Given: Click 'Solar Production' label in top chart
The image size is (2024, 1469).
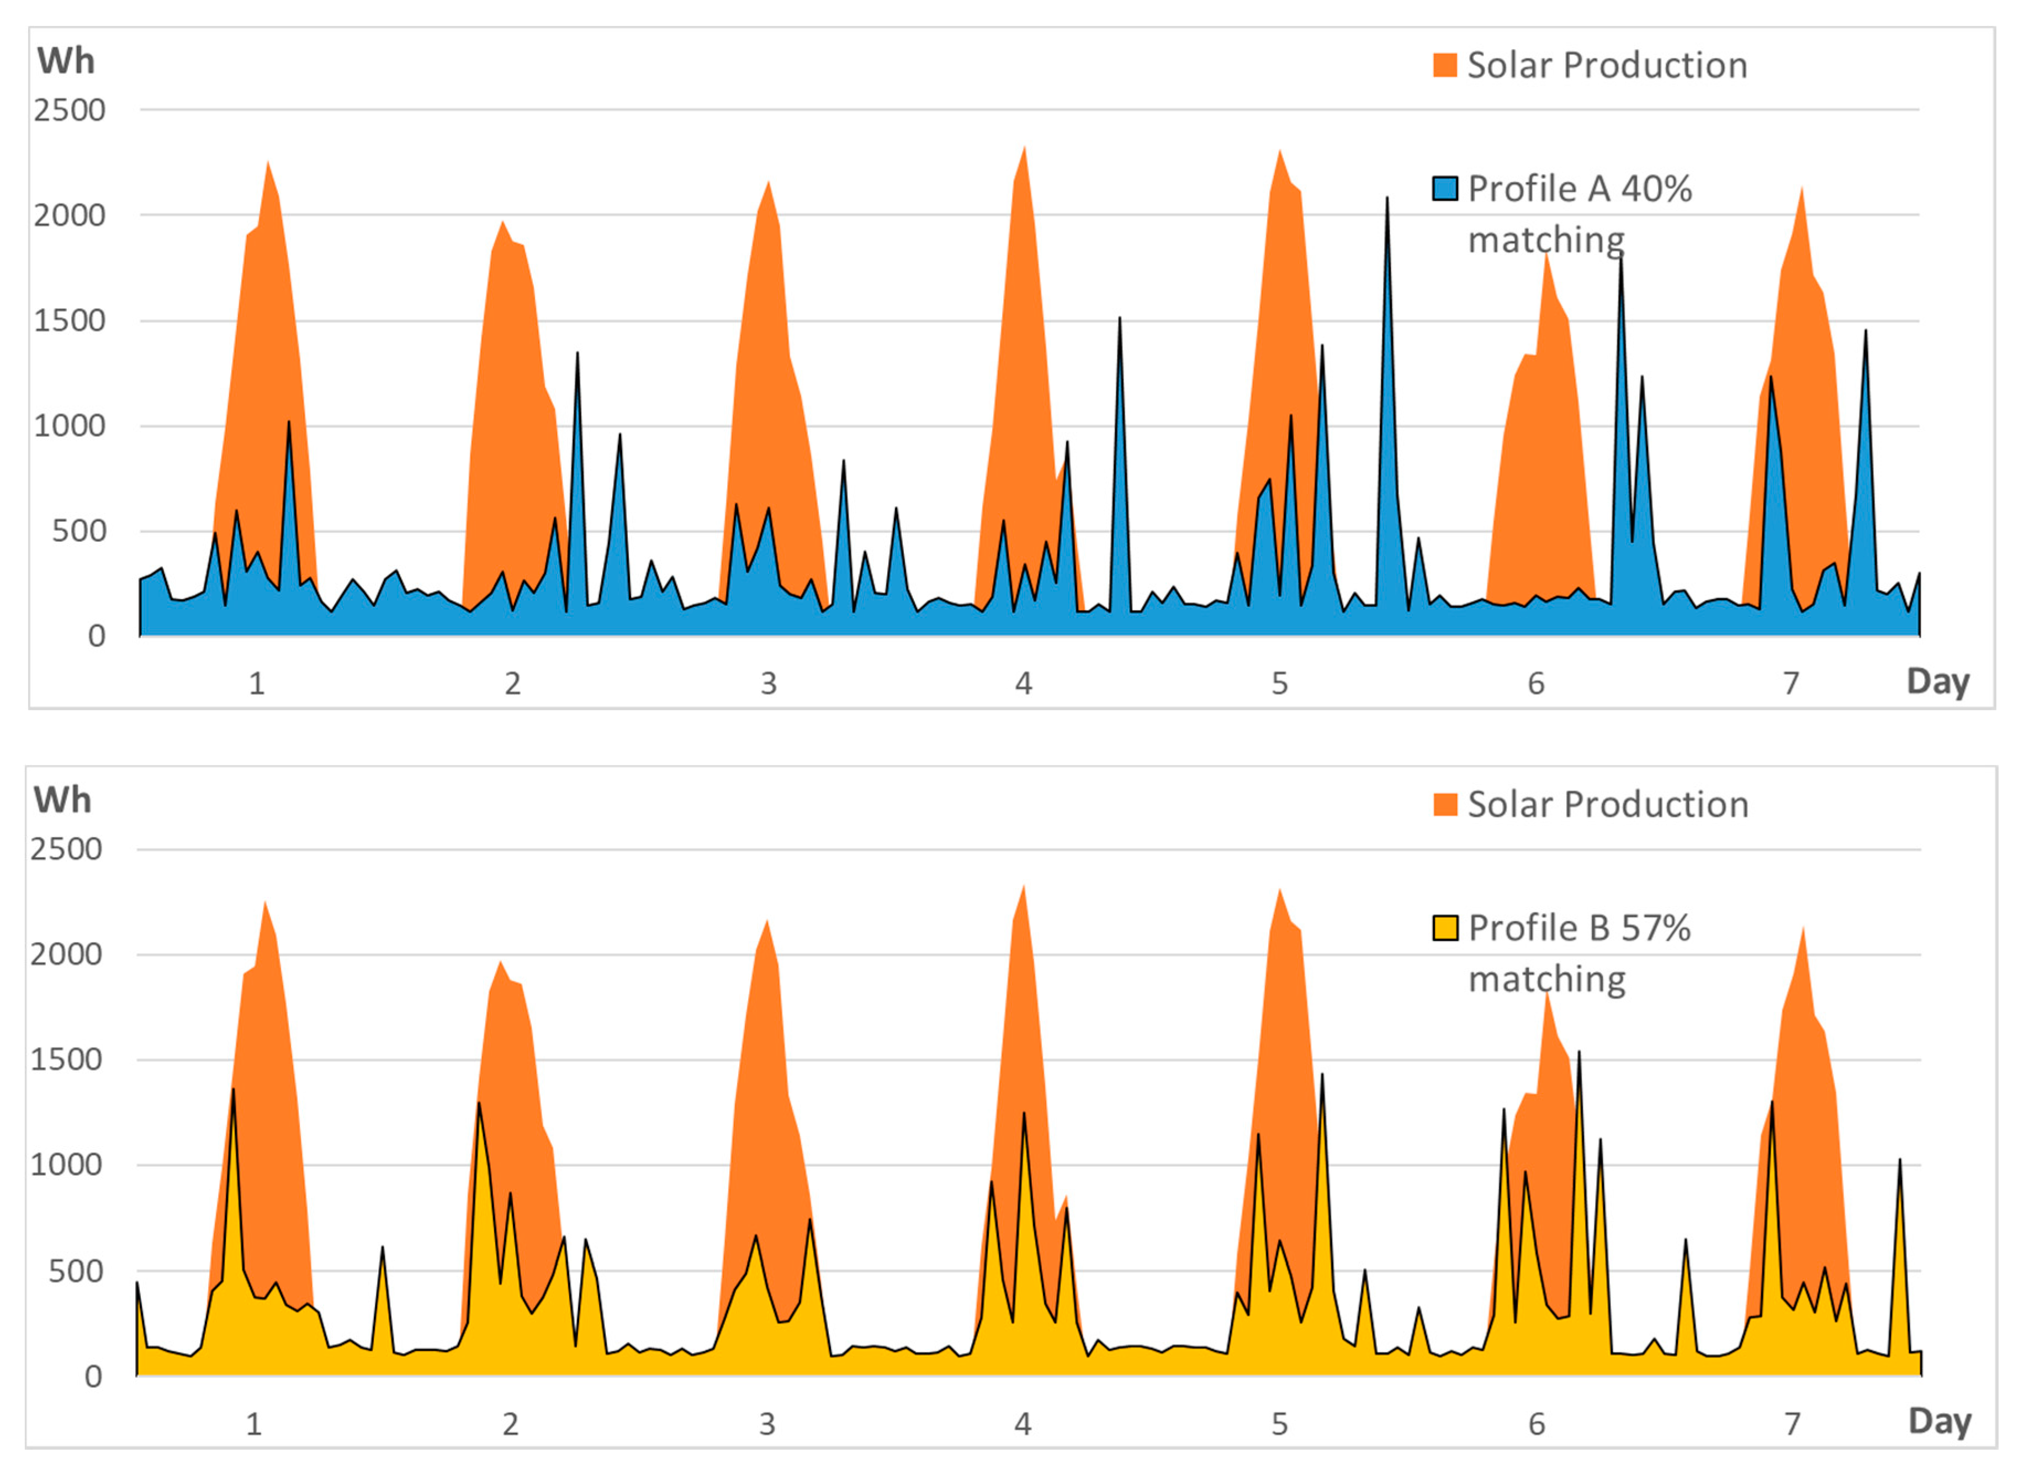Looking at the screenshot, I should tap(1607, 65).
